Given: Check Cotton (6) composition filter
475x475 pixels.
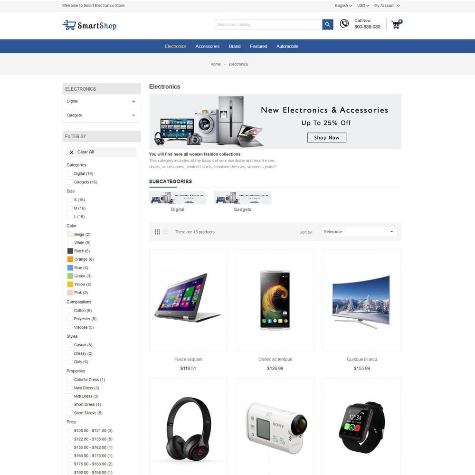Looking at the screenshot, I should [x=70, y=311].
